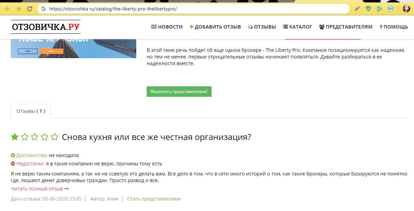Open the Читать полный отзыв link
This screenshot has height=211, width=414.
pos(40,189)
